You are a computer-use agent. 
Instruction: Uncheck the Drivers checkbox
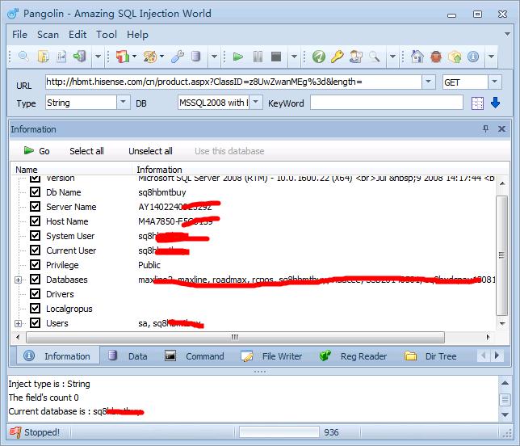pos(36,293)
